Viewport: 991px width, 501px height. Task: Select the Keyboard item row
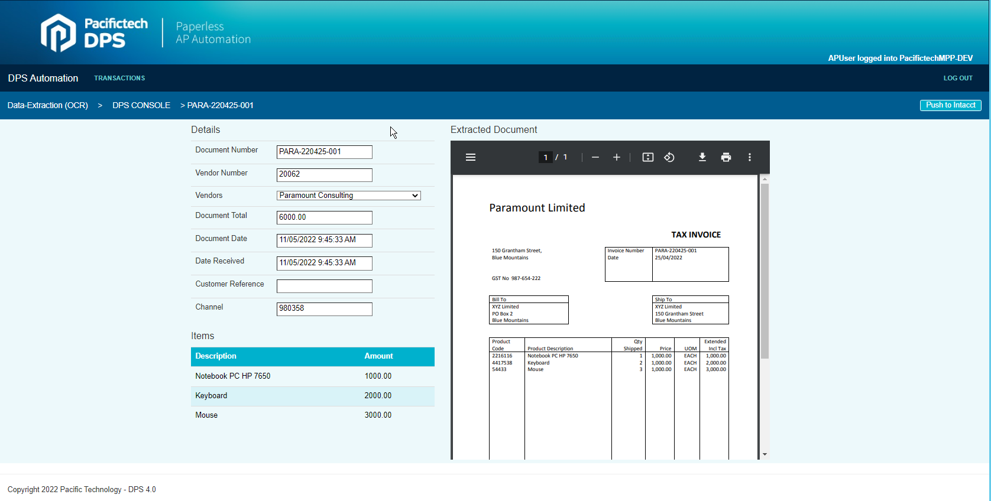pyautogui.click(x=312, y=396)
